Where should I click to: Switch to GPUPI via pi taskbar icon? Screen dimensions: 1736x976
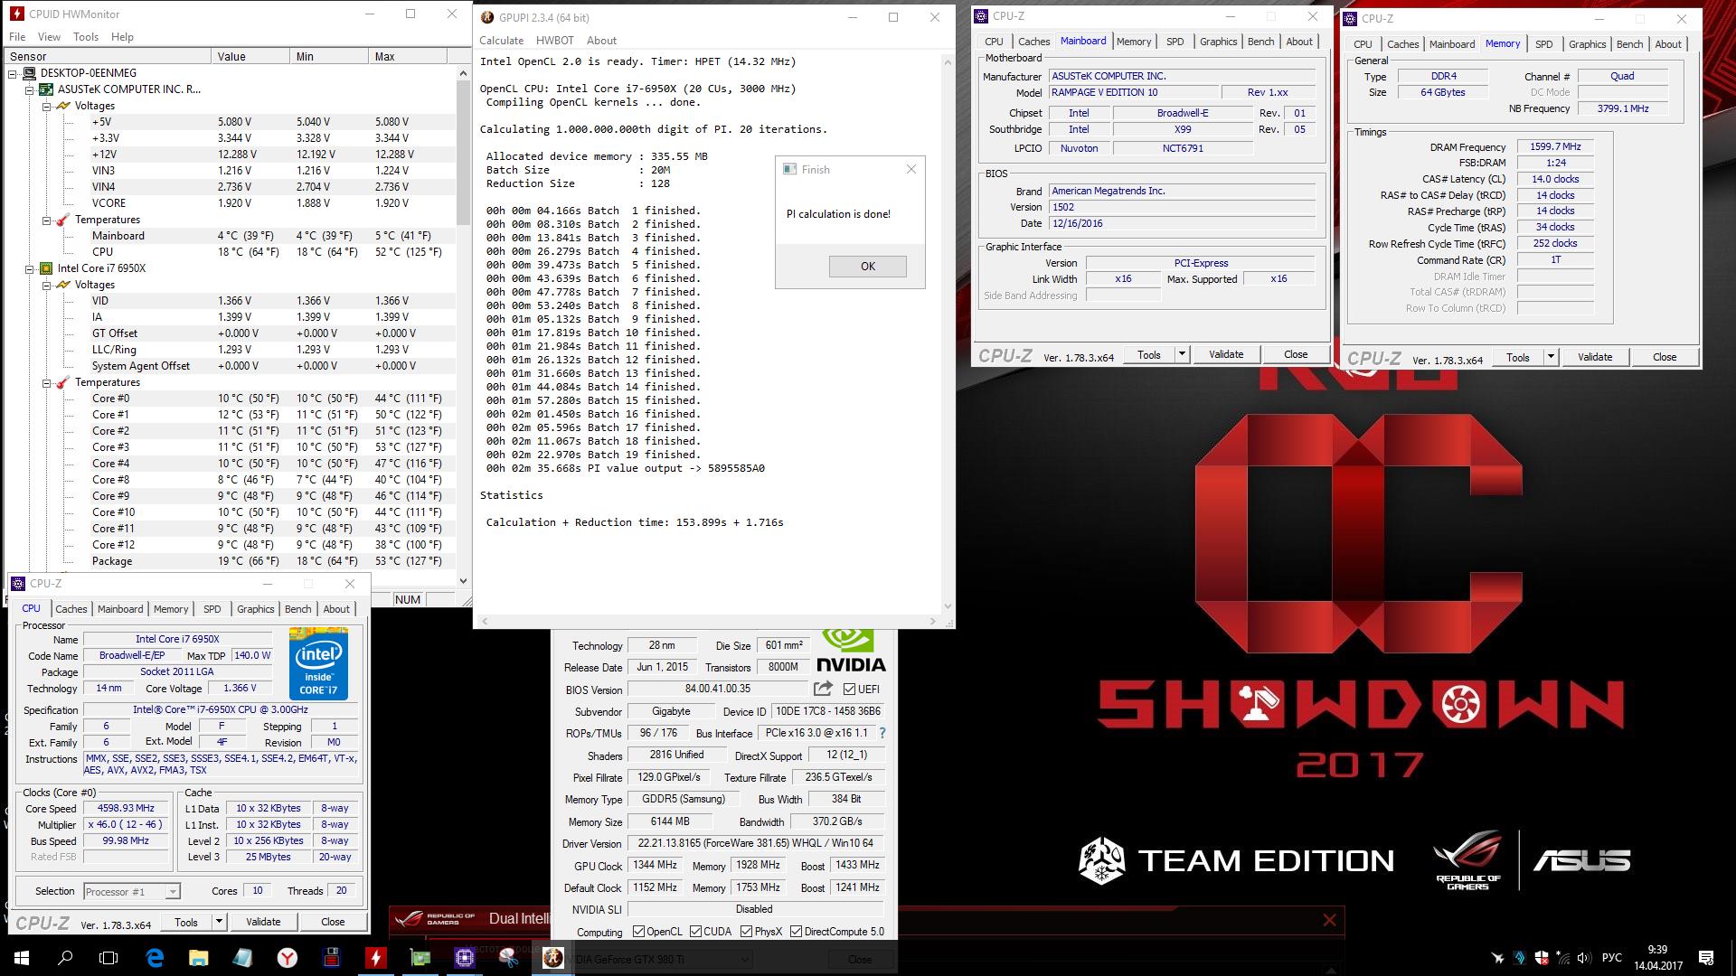pos(552,958)
